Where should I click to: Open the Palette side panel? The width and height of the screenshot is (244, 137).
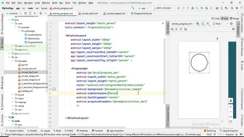168,28
